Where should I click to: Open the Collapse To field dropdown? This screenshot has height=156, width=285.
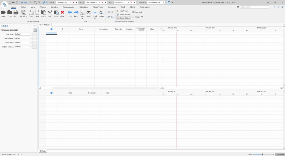tap(156, 2)
